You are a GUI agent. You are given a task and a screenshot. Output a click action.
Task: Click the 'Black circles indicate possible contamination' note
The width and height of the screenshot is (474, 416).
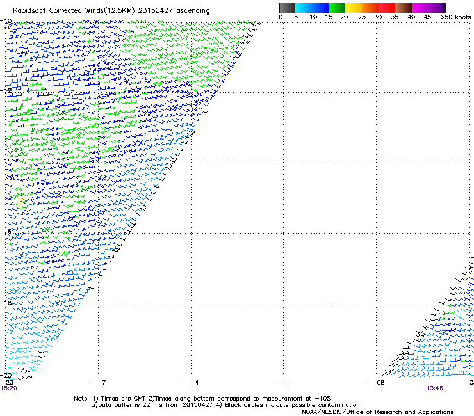click(288, 405)
